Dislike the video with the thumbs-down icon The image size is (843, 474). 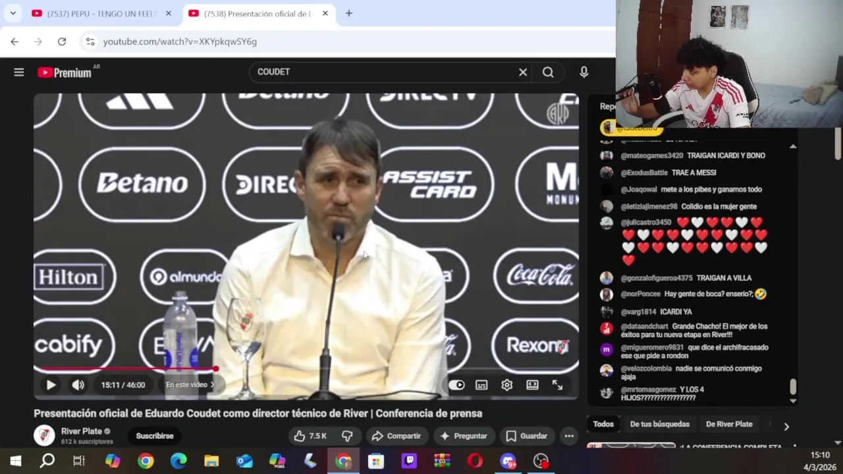pos(347,436)
